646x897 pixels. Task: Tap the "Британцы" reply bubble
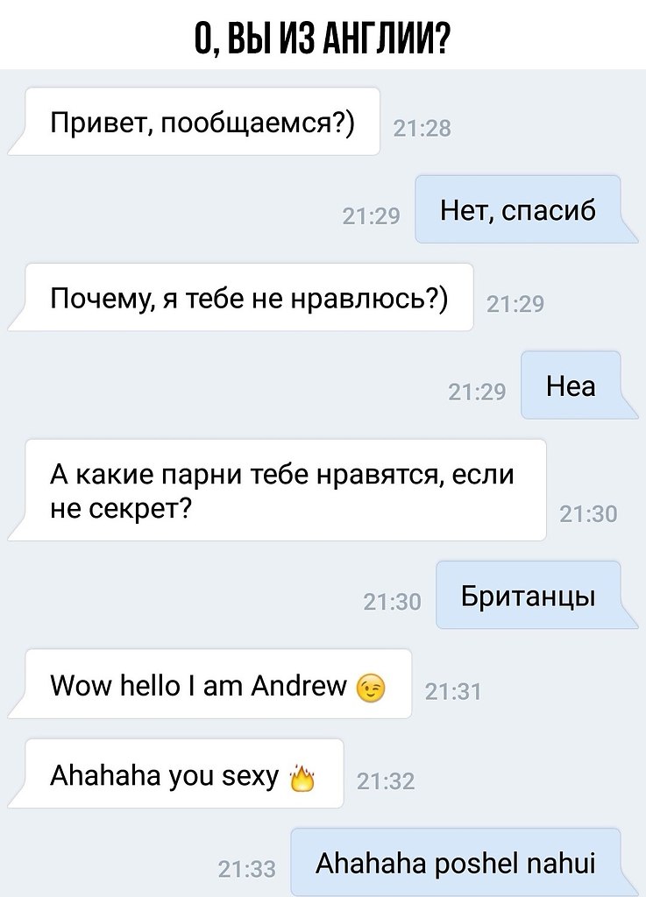(529, 595)
